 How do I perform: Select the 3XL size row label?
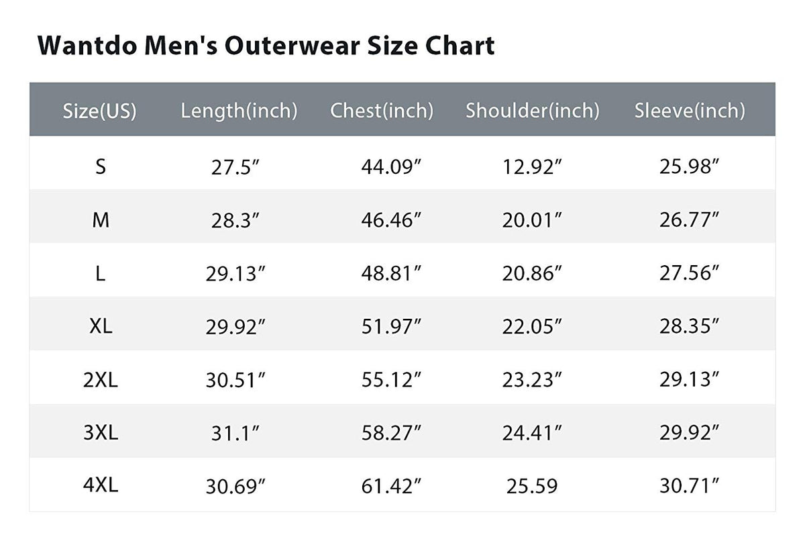[100, 433]
